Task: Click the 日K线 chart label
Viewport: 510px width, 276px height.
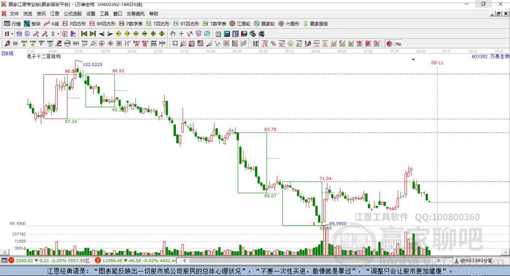Action: [7, 53]
